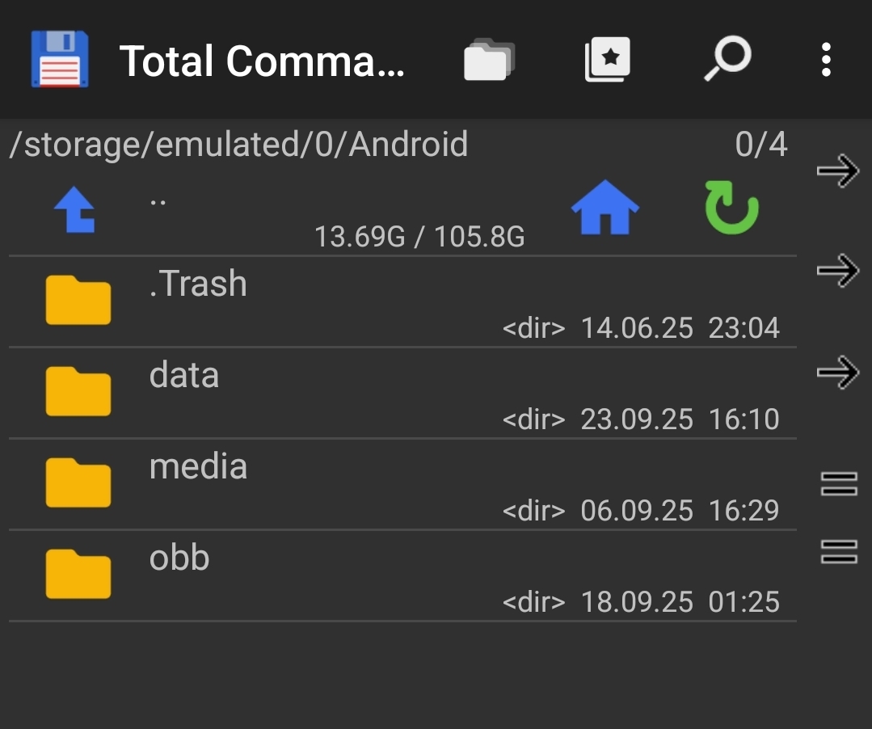The height and width of the screenshot is (729, 872).
Task: Click the magnifier search icon
Action: [x=727, y=60]
